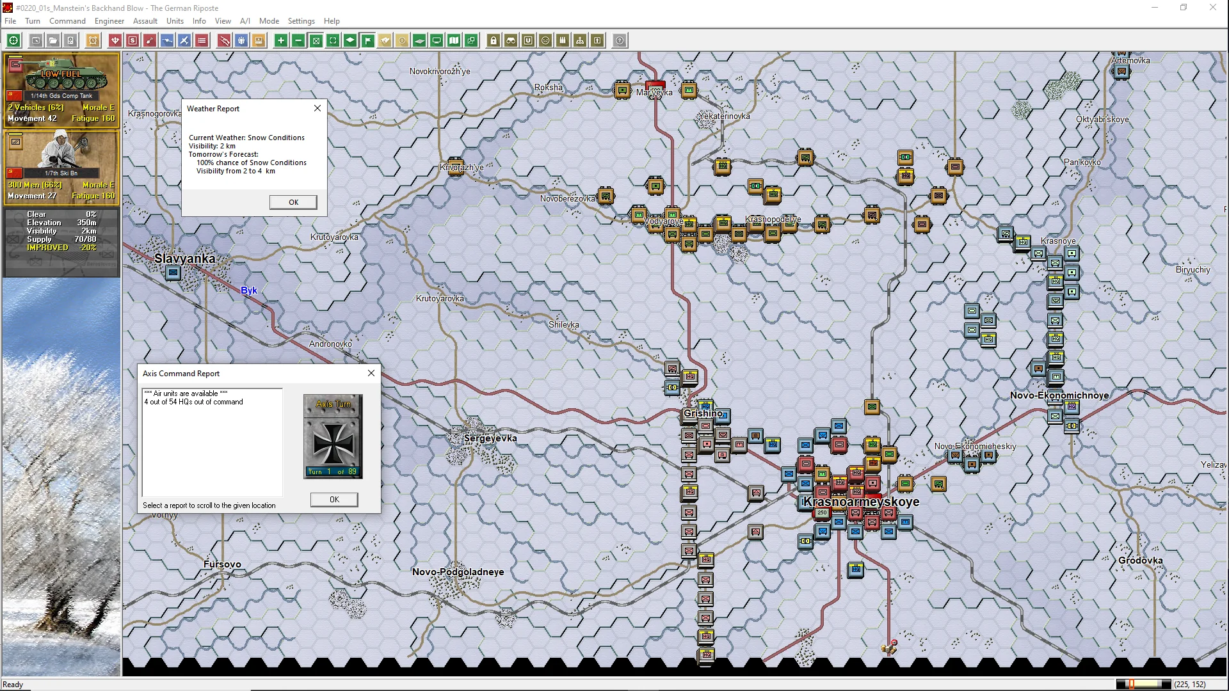Click the padlock toolbar icon

(494, 40)
